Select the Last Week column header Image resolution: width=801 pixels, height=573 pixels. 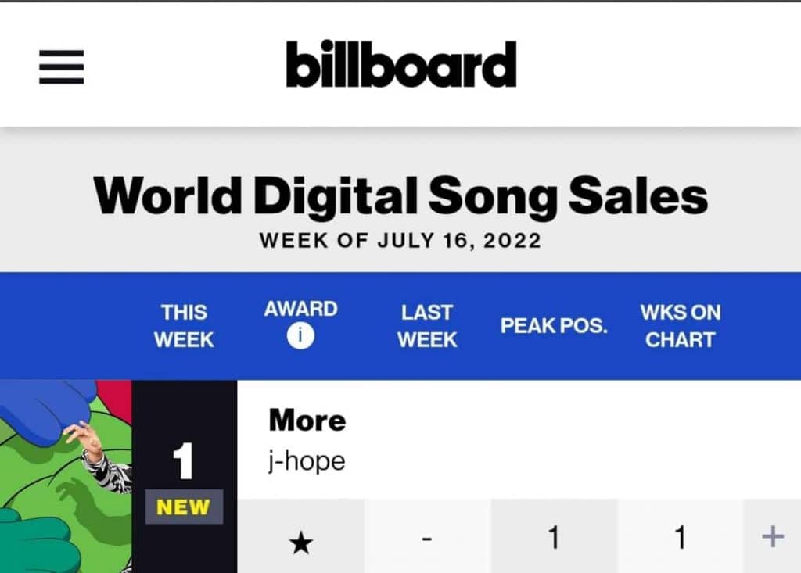[x=427, y=326]
